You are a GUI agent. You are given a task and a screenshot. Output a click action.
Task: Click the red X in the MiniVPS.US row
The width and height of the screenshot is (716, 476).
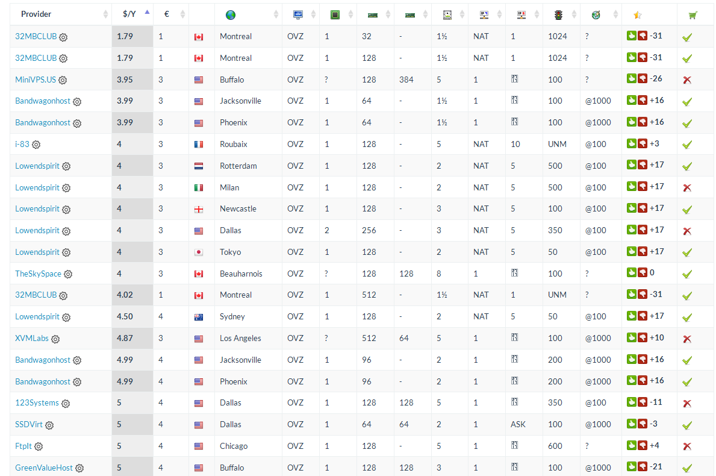(686, 80)
